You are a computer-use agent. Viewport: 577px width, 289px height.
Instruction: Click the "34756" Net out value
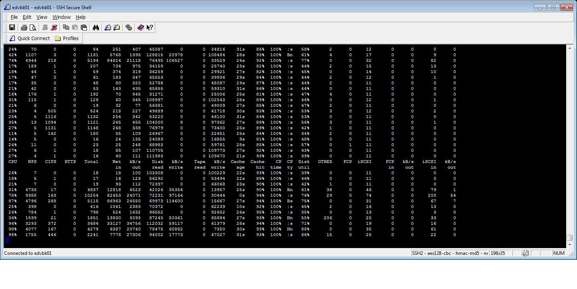[133, 224]
